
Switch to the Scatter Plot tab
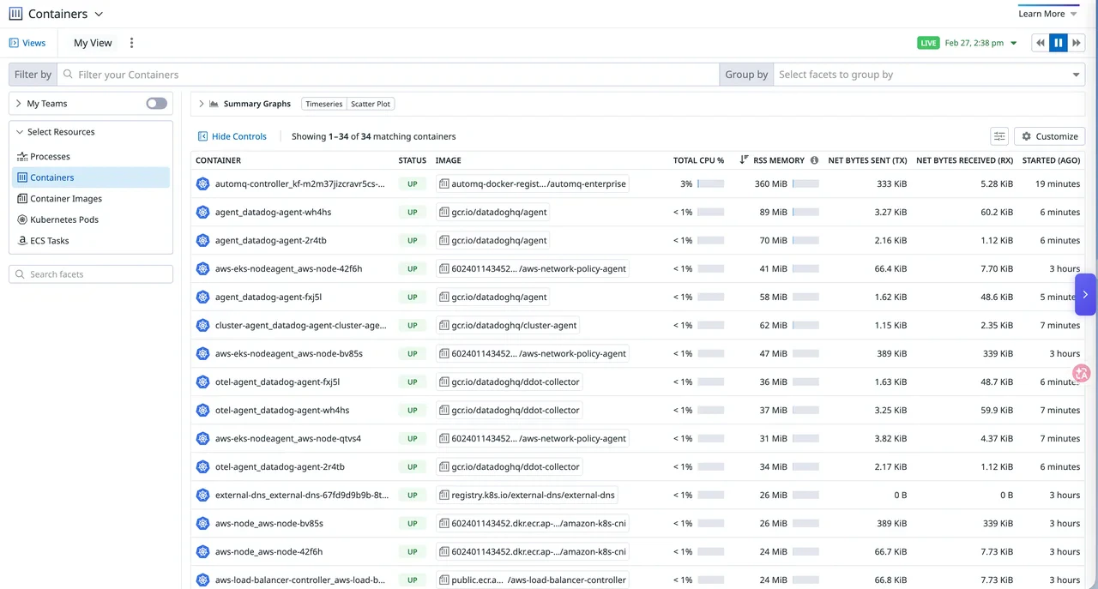pyautogui.click(x=370, y=103)
